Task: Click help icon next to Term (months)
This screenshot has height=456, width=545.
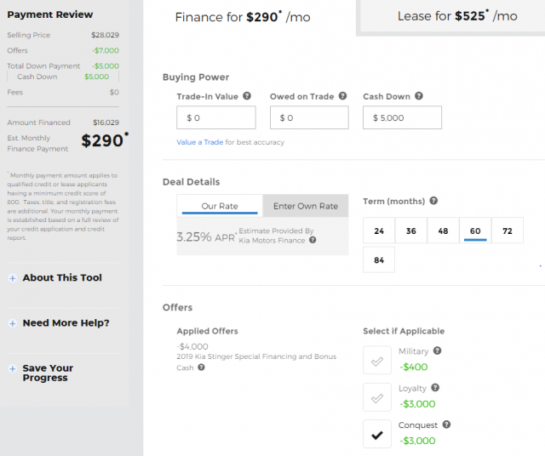Action: (x=433, y=202)
